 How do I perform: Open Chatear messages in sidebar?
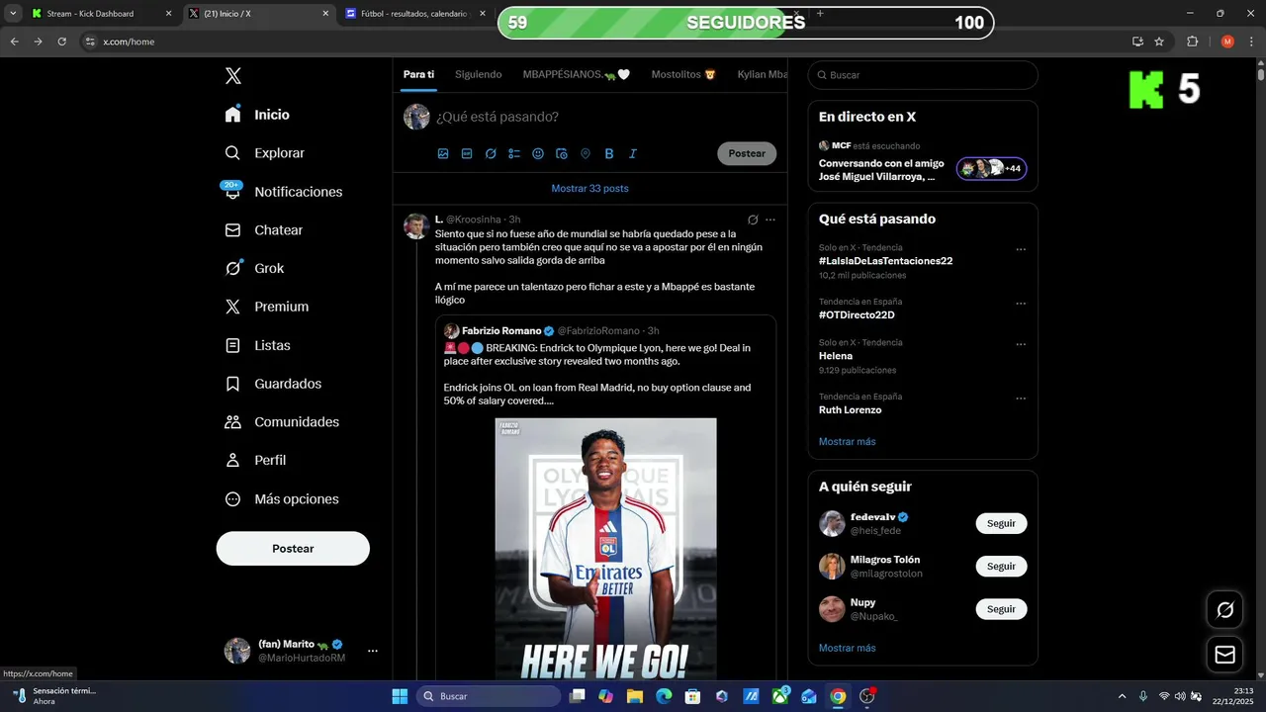tap(264, 229)
